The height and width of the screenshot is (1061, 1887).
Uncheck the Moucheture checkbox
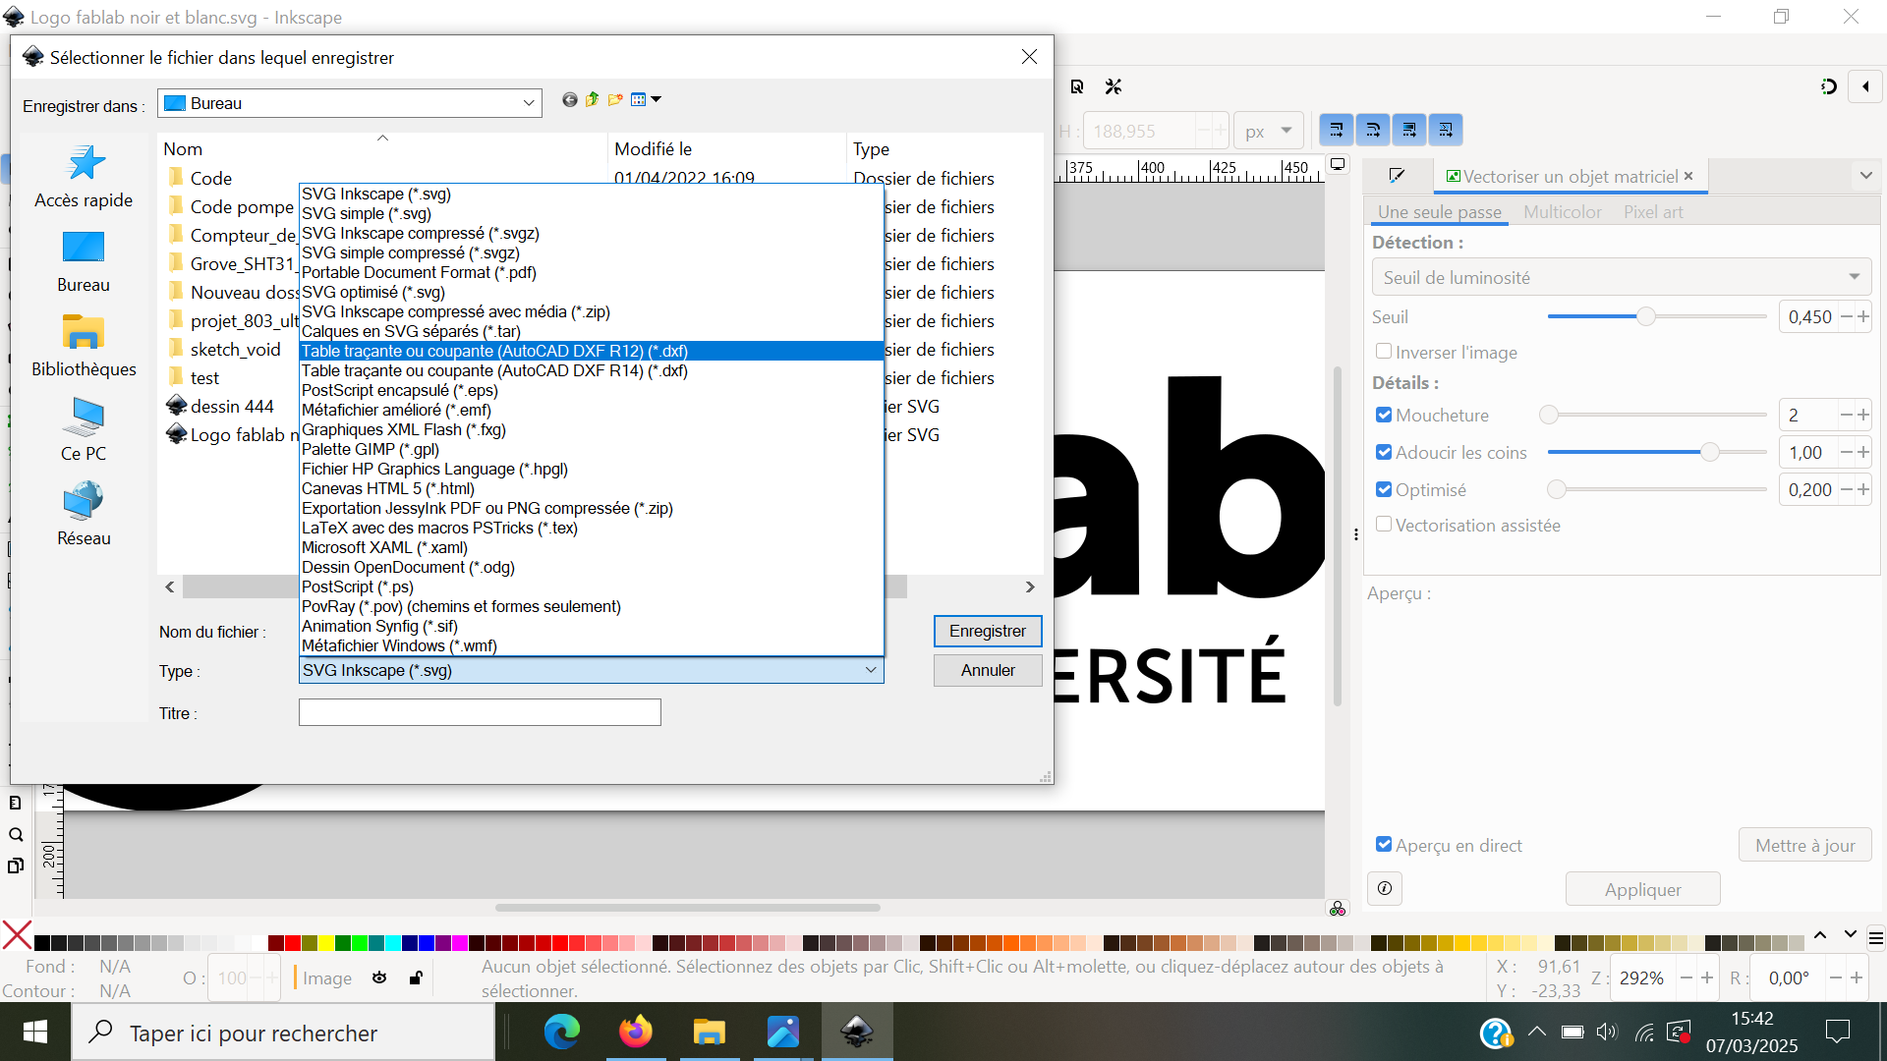pyautogui.click(x=1384, y=415)
